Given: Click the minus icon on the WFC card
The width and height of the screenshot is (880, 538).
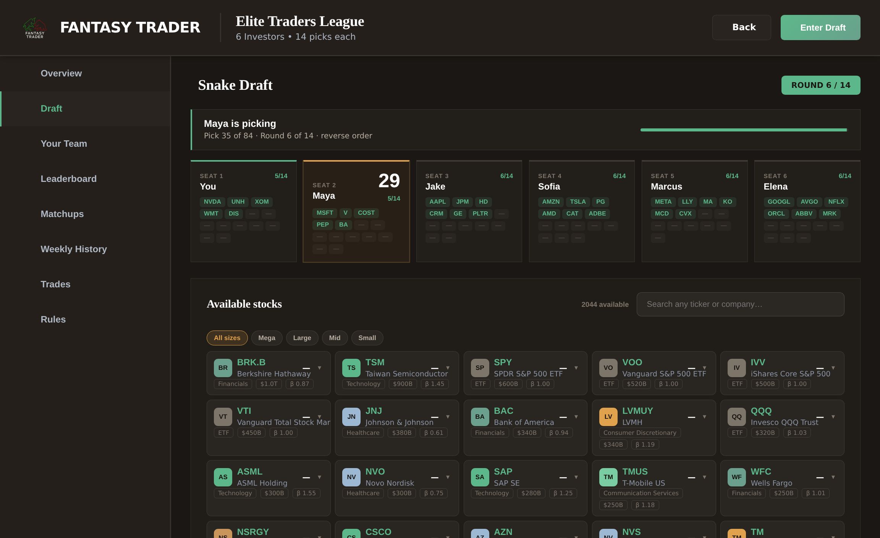Looking at the screenshot, I should tap(820, 478).
